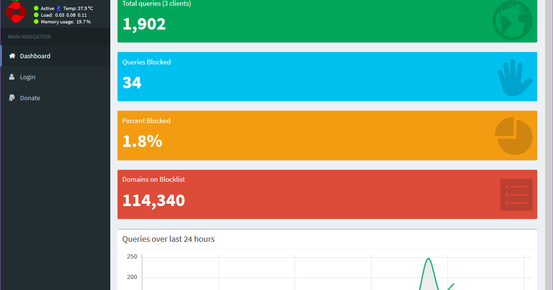The width and height of the screenshot is (553, 290).
Task: Open the Donate page
Action: (x=30, y=98)
